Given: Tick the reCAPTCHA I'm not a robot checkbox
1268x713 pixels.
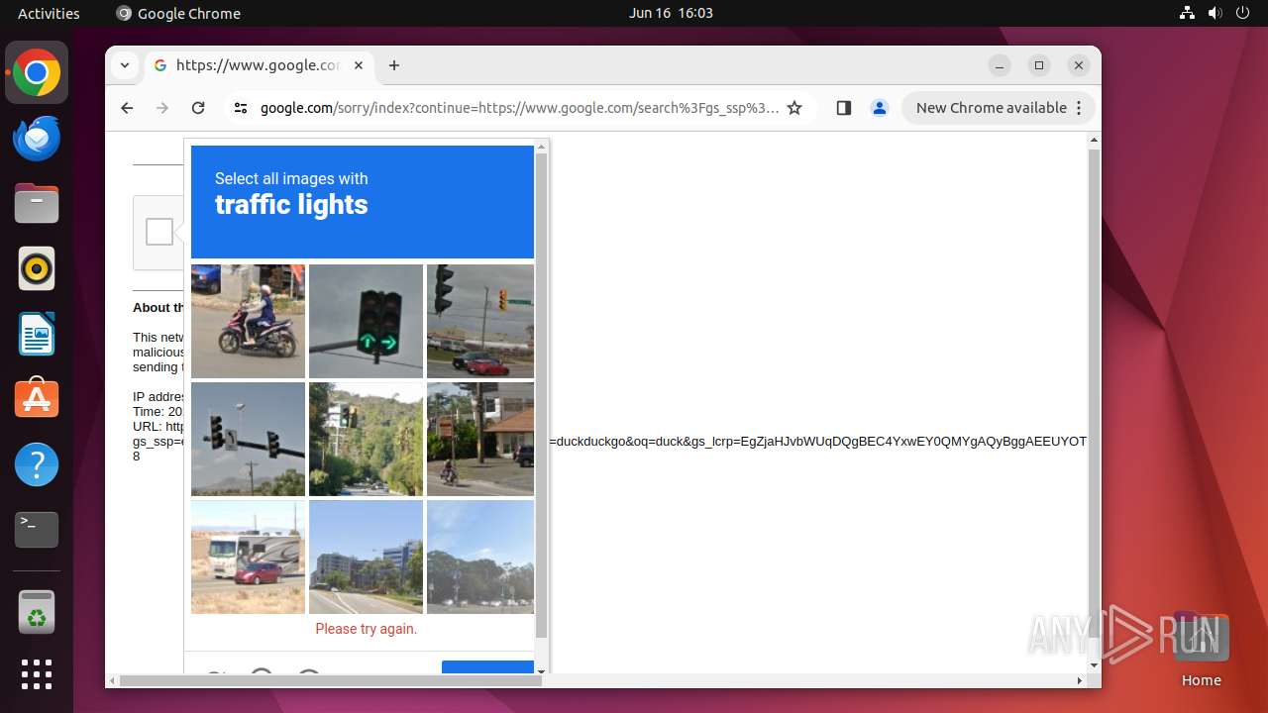Looking at the screenshot, I should (159, 232).
